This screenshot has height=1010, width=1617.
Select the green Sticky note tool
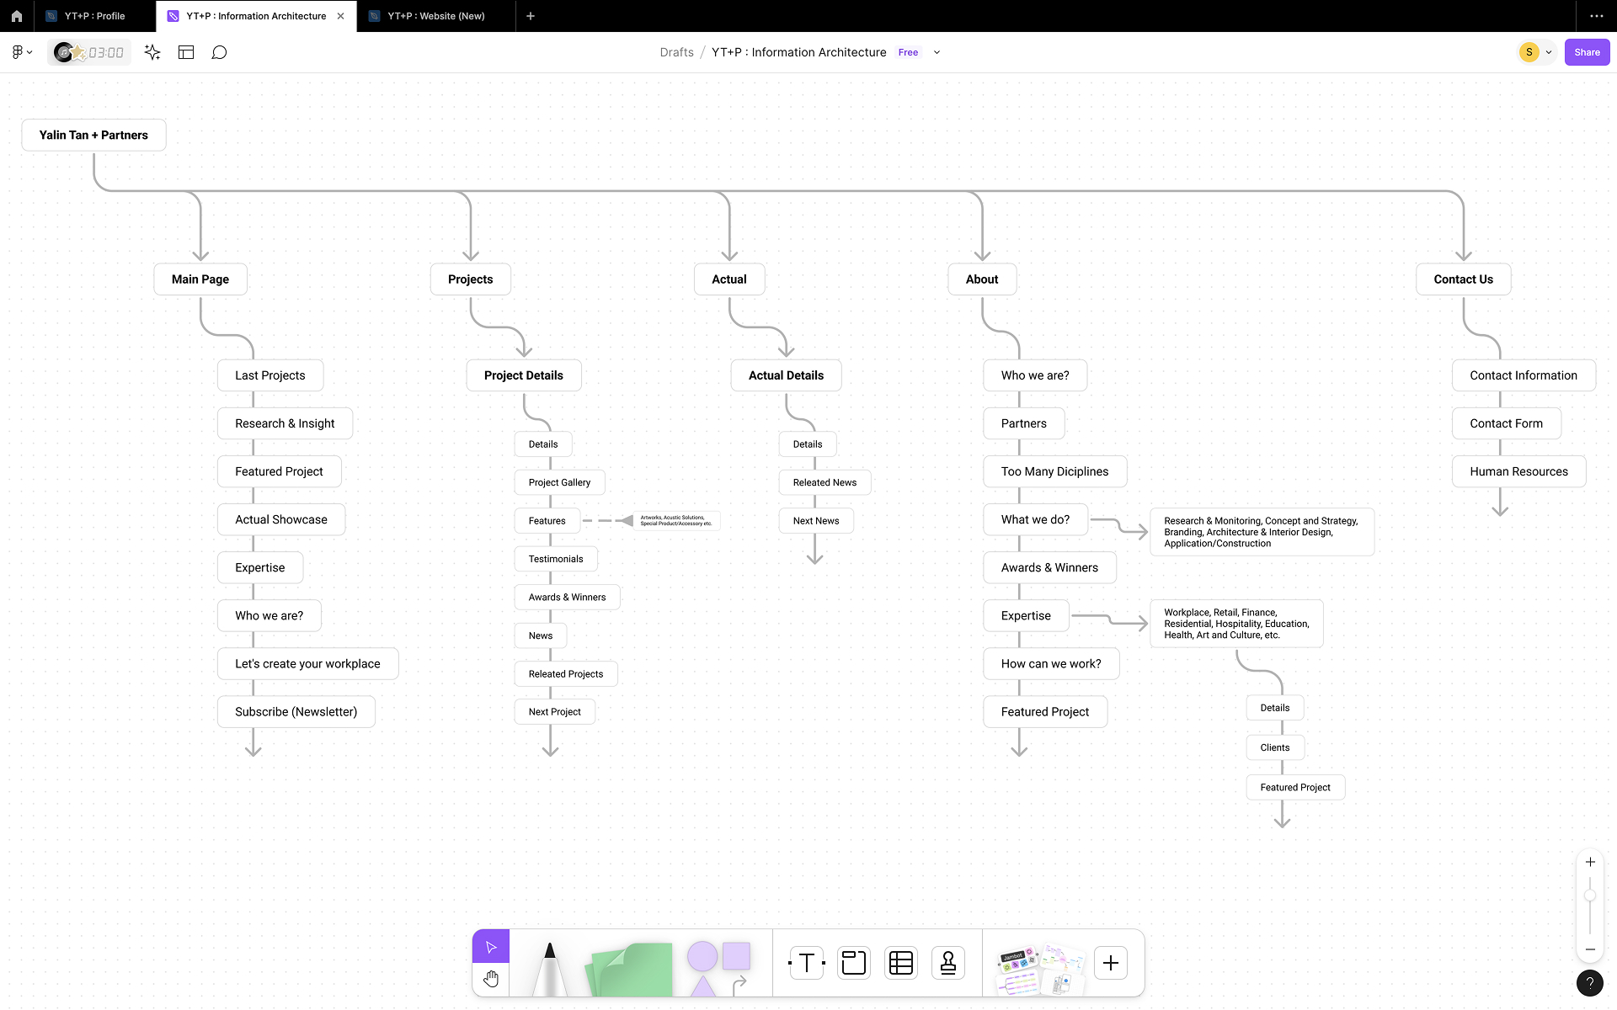click(x=632, y=970)
